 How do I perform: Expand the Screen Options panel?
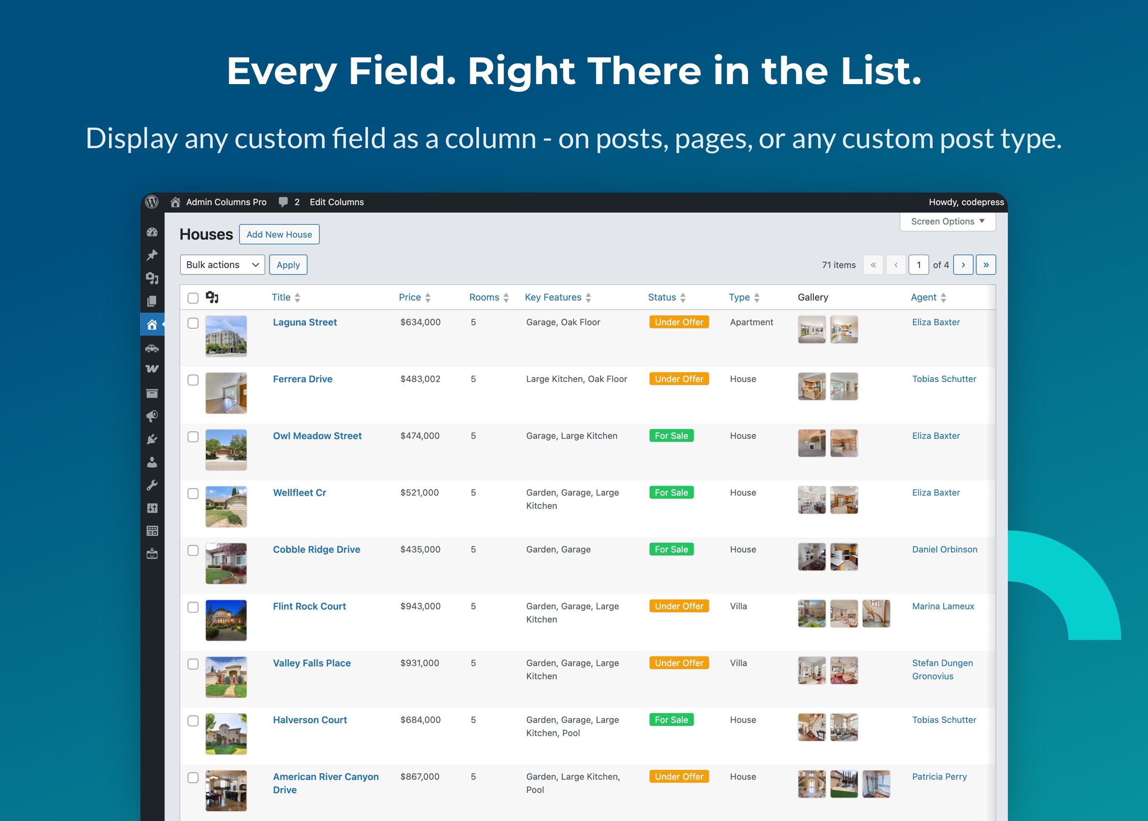947,221
